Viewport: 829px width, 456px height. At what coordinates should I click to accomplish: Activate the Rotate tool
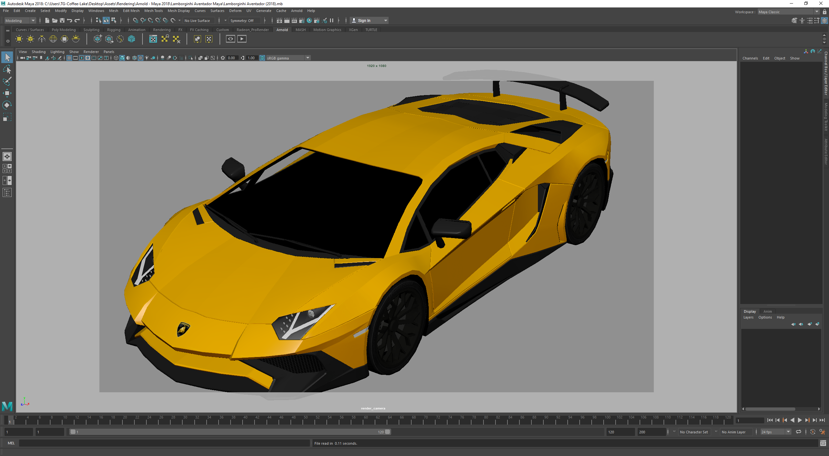point(7,105)
